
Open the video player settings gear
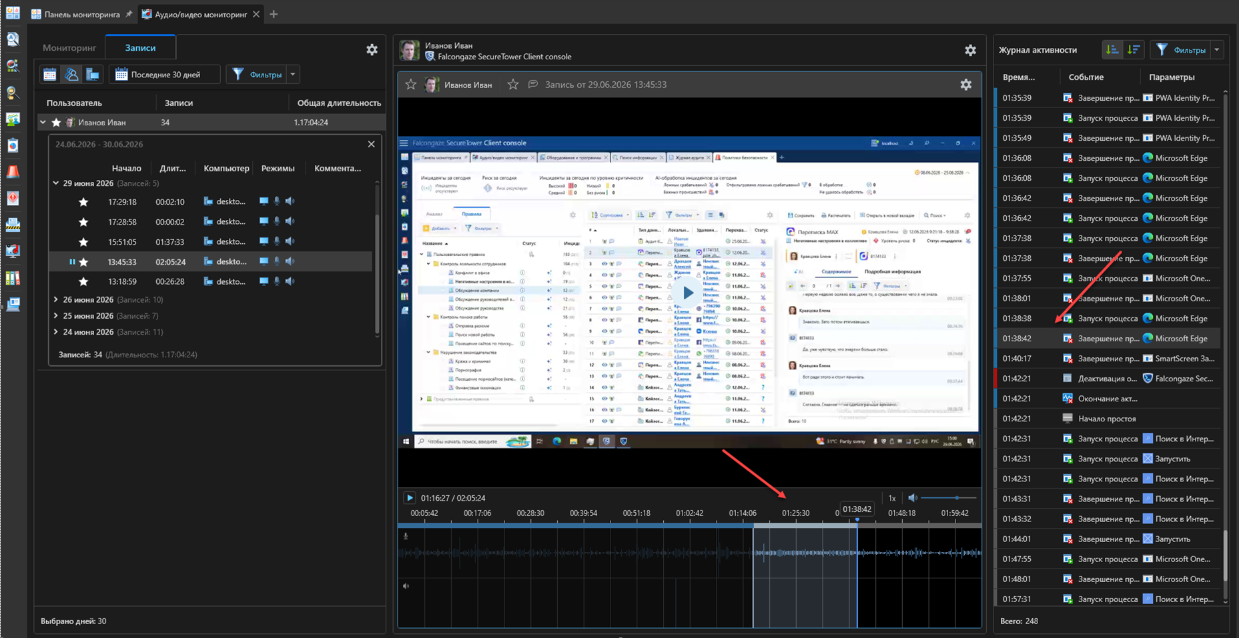(965, 85)
